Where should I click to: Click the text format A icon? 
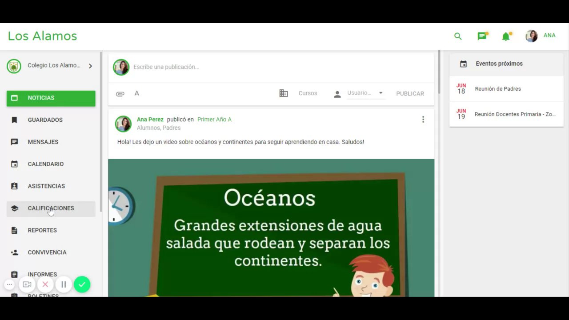137,93
